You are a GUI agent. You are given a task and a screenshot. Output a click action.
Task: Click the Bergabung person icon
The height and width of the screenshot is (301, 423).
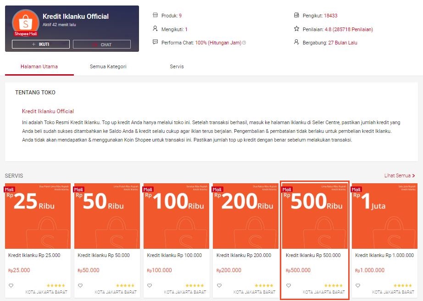pyautogui.click(x=296, y=42)
